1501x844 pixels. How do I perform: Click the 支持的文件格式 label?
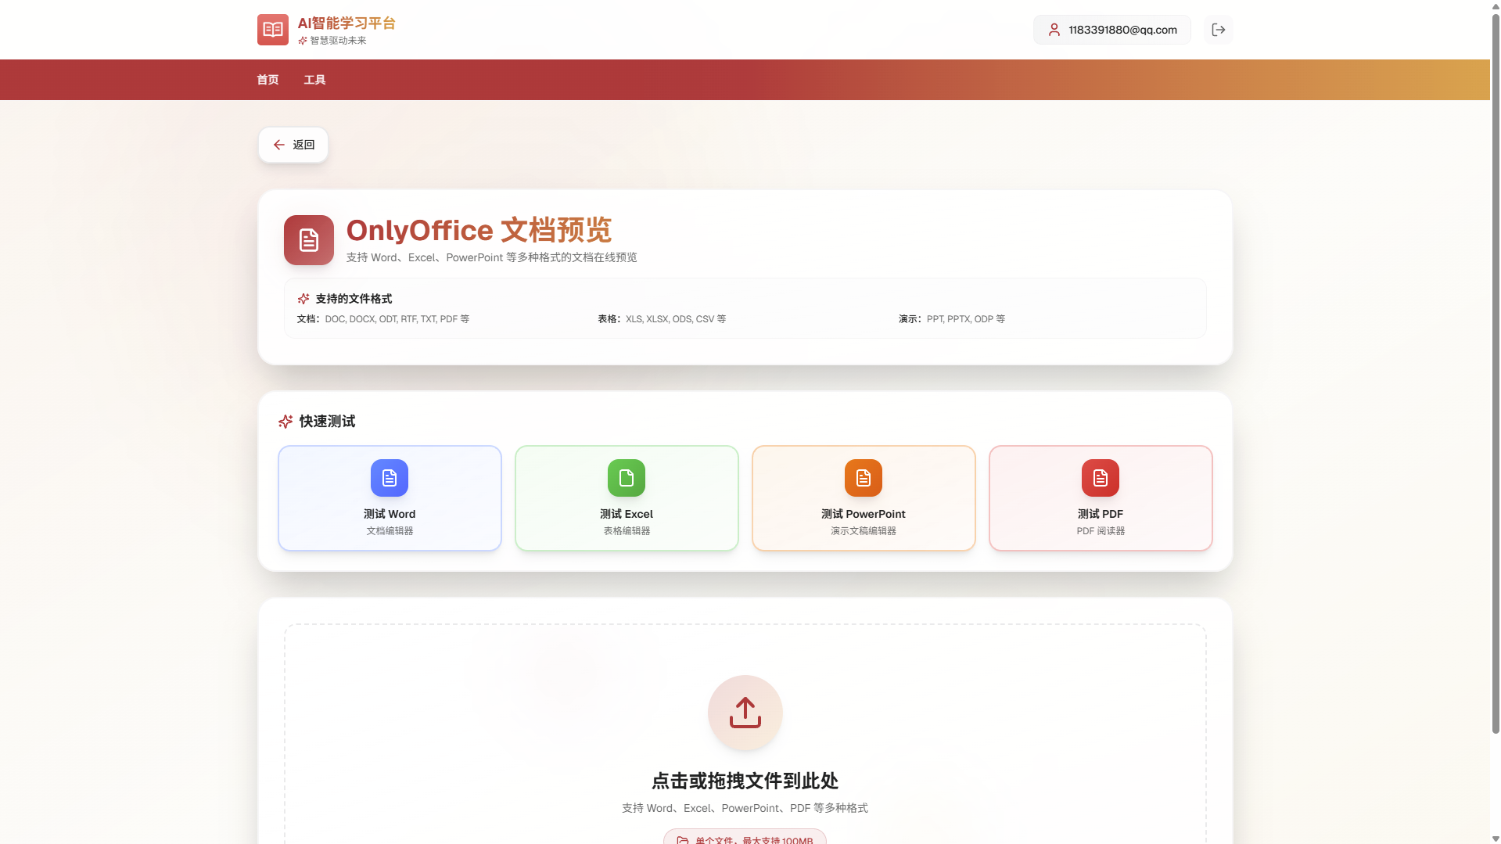pos(354,299)
